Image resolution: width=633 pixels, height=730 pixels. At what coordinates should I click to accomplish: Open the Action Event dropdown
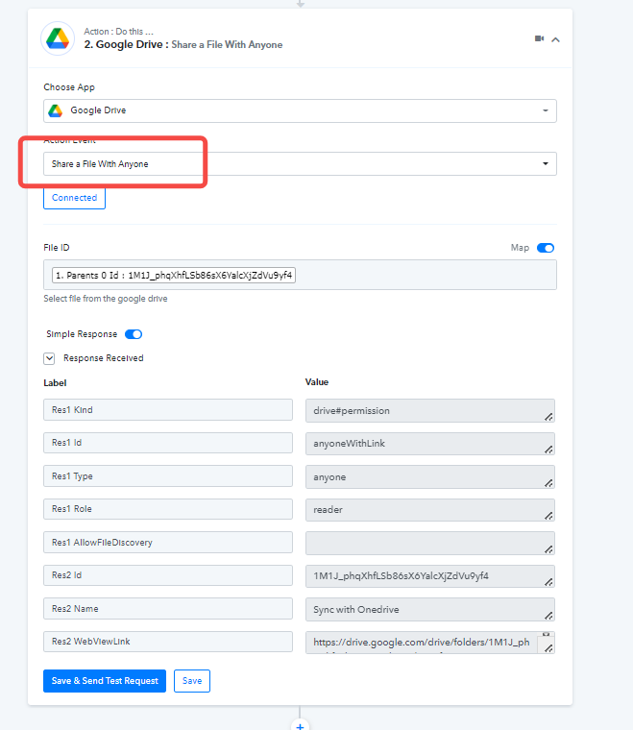301,164
